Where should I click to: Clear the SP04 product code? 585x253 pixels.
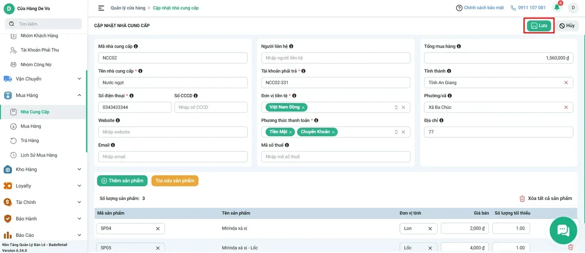(157, 229)
